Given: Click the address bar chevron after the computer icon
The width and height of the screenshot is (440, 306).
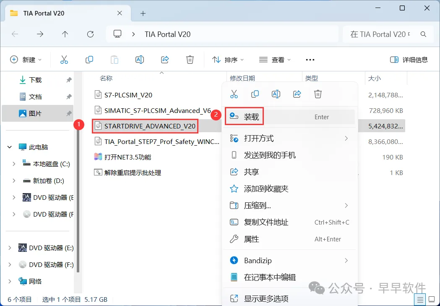Looking at the screenshot, I should [x=133, y=34].
